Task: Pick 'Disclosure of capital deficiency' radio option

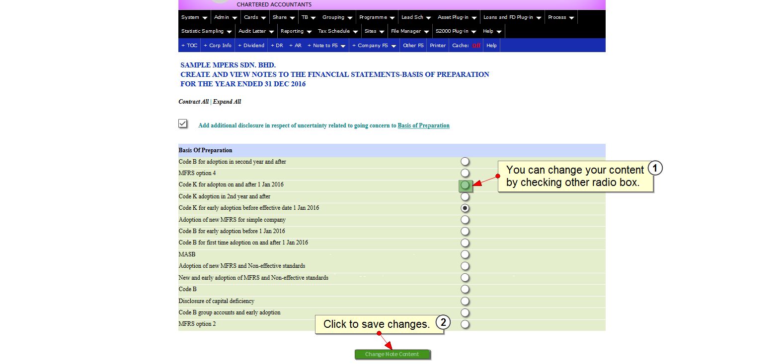Action: (x=465, y=301)
